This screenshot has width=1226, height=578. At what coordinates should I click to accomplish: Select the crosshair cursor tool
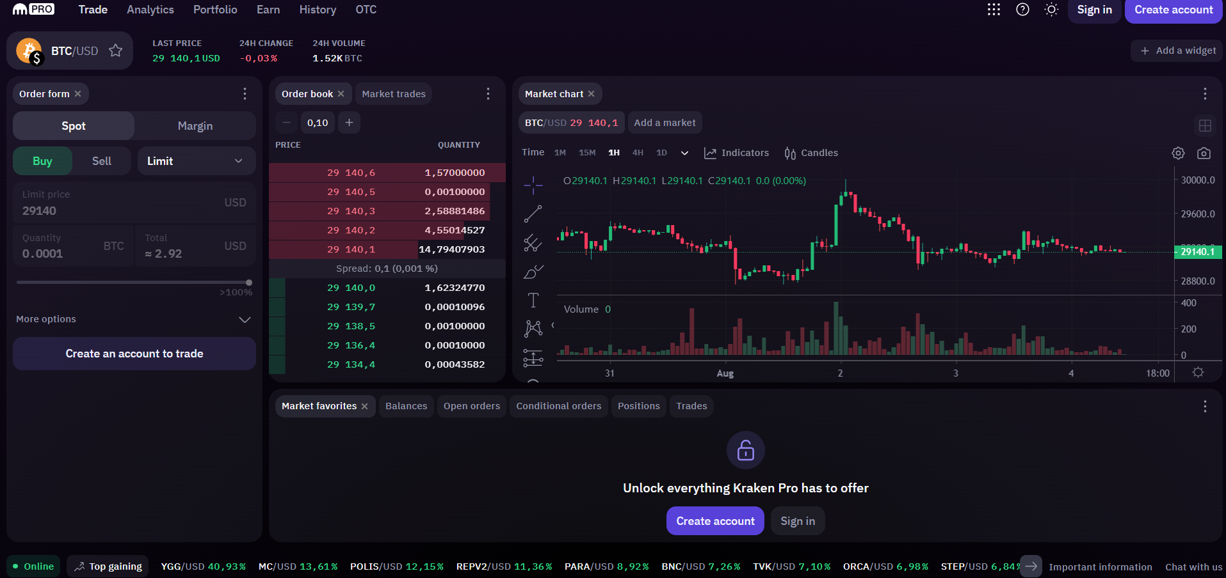(x=533, y=185)
